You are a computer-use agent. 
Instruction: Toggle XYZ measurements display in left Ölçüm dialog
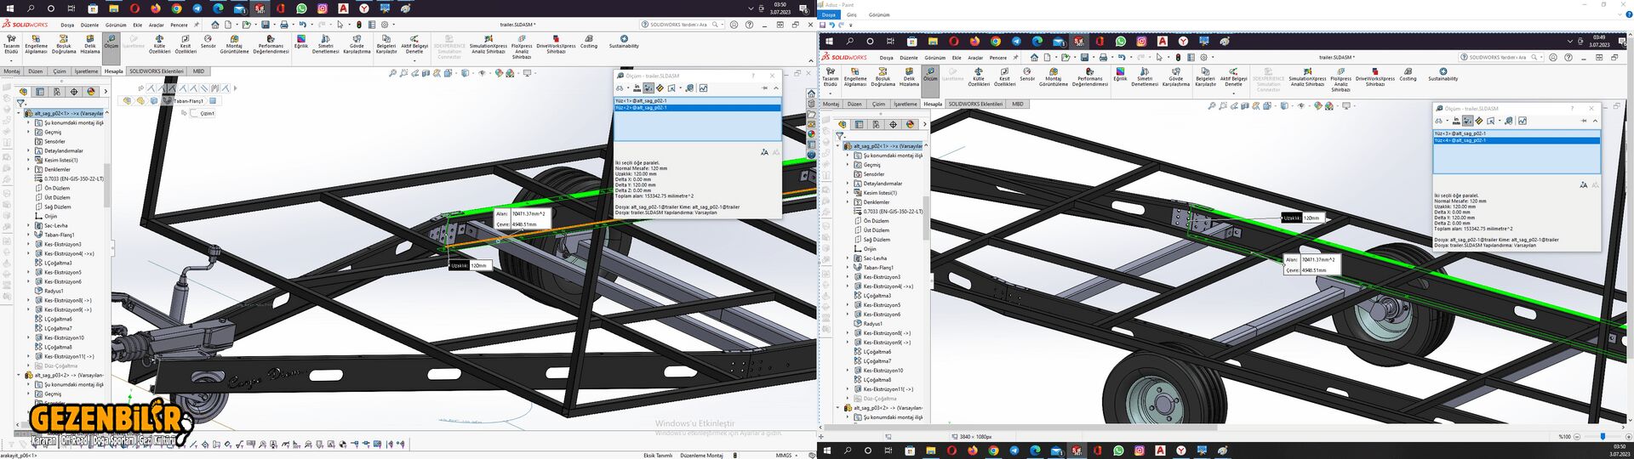click(x=648, y=88)
